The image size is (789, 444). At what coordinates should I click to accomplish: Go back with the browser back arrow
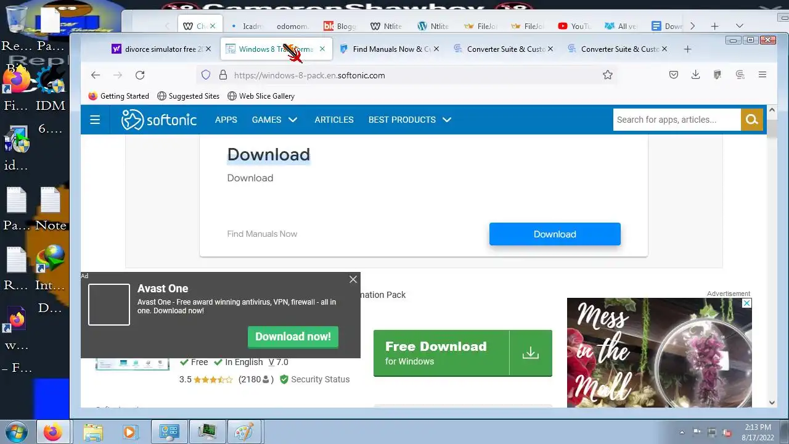click(x=95, y=75)
